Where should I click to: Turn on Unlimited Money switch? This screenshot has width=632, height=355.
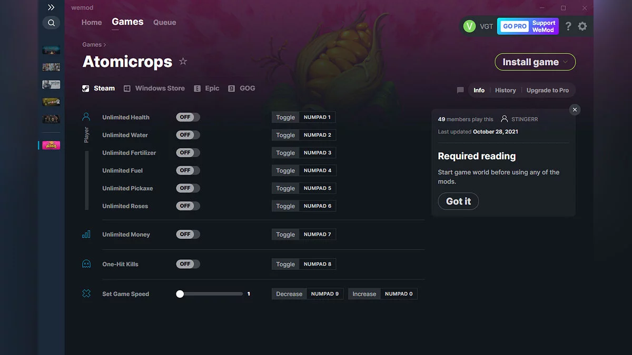(x=188, y=234)
